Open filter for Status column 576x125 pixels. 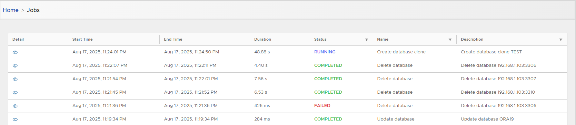click(x=367, y=40)
